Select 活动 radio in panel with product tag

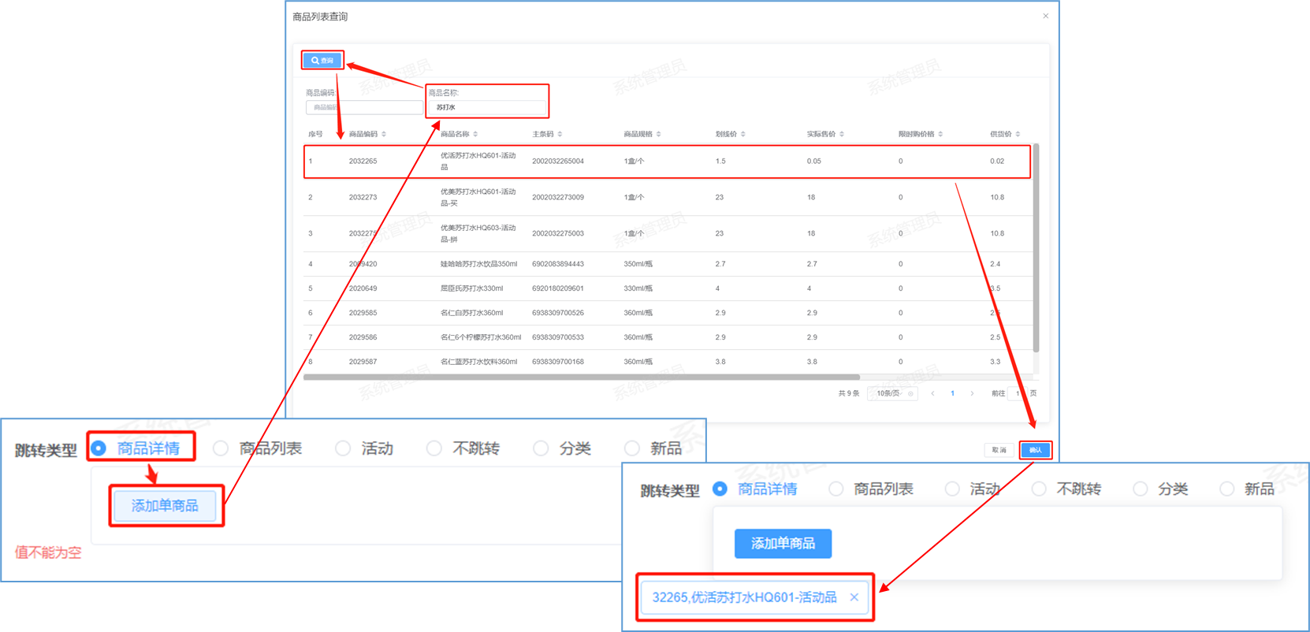[x=952, y=489]
